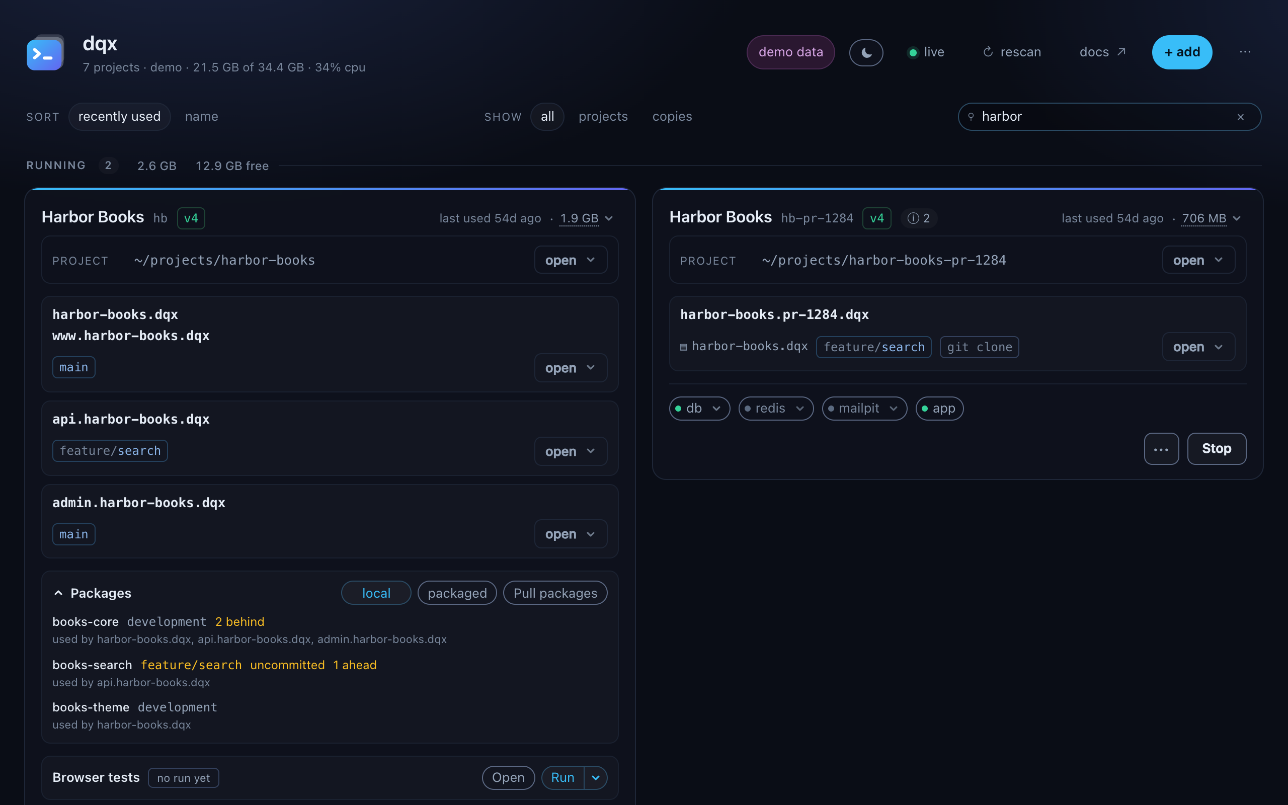Expand the redis service chip

pos(776,409)
